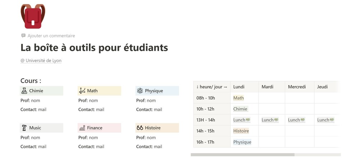361x160 pixels.
Task: Click the page title heading
Action: [x=94, y=47]
